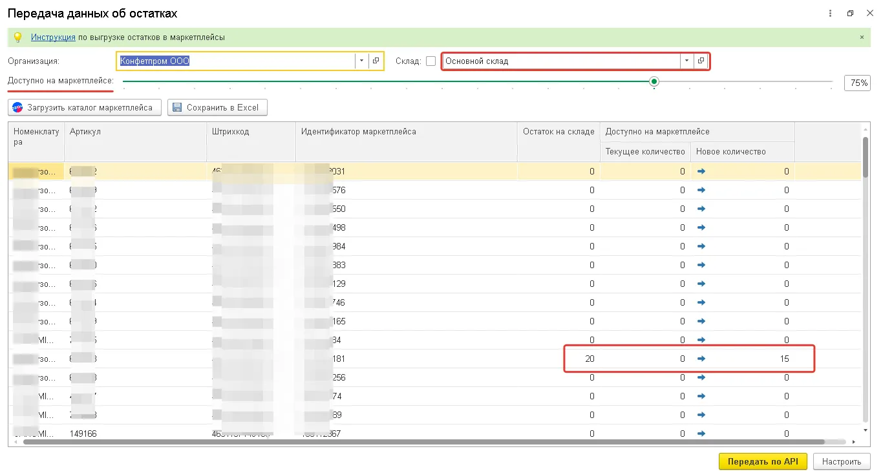The width and height of the screenshot is (883, 471).
Task: Click the arrow icon in row ending 129
Action: pos(701,284)
